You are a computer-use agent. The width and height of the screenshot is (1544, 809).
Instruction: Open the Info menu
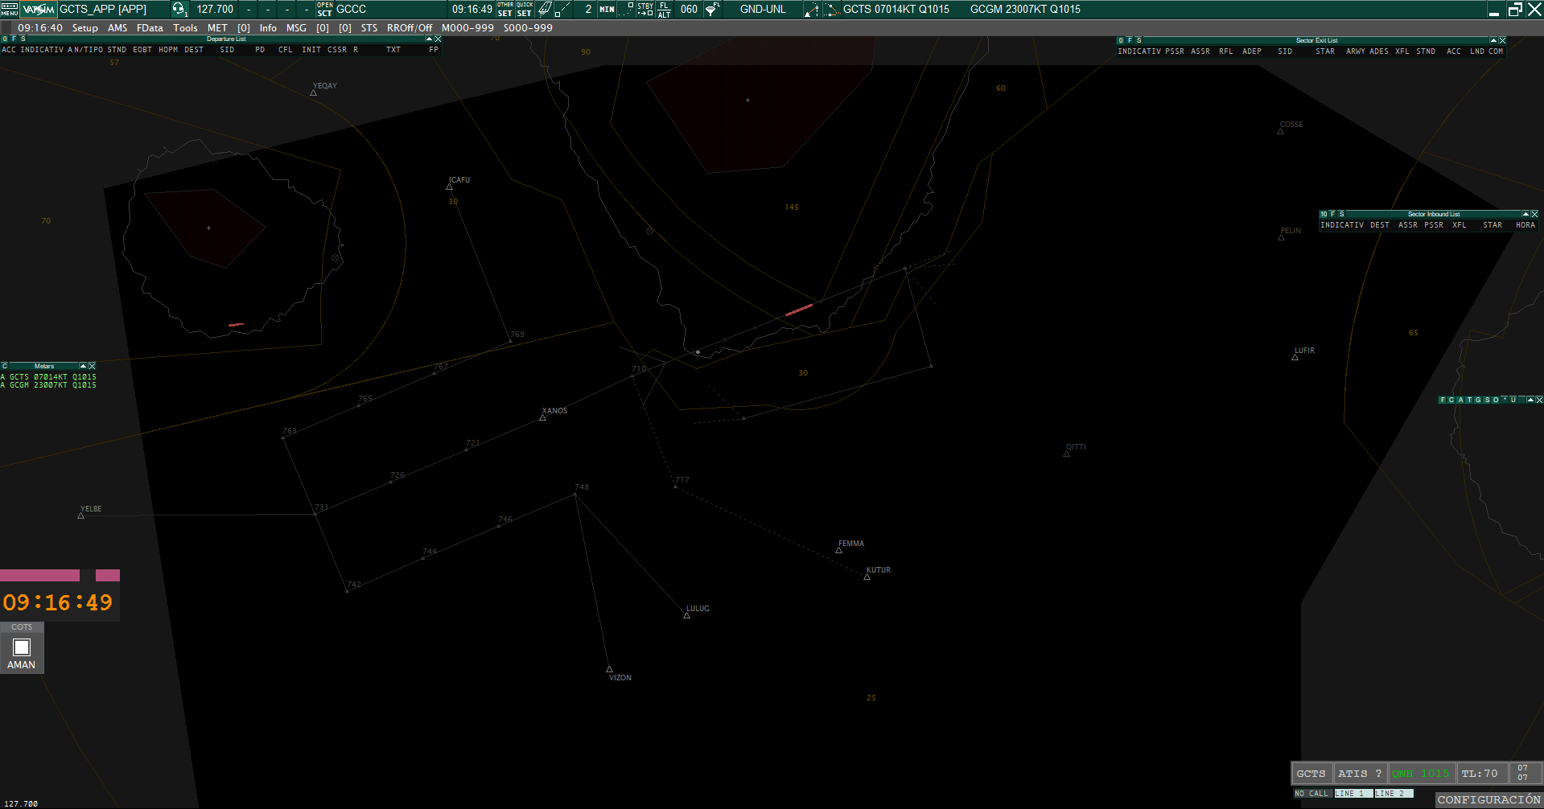[268, 27]
